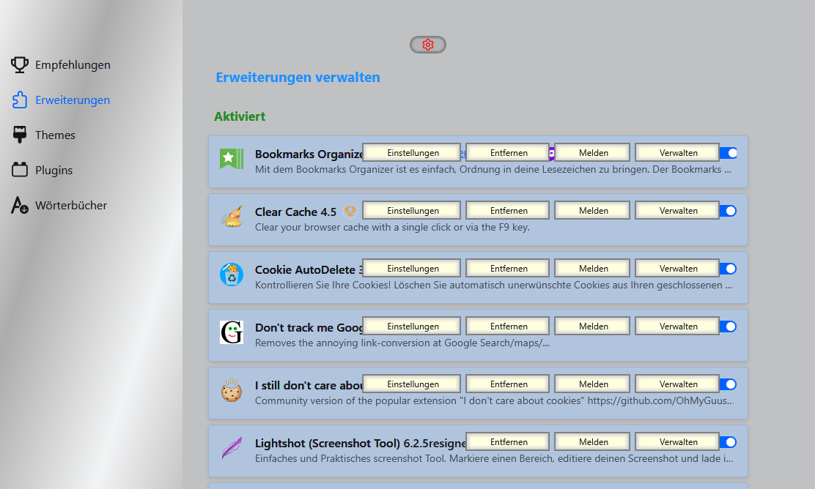Remove Cookie AutoDelete via Entfernen

[507, 269]
